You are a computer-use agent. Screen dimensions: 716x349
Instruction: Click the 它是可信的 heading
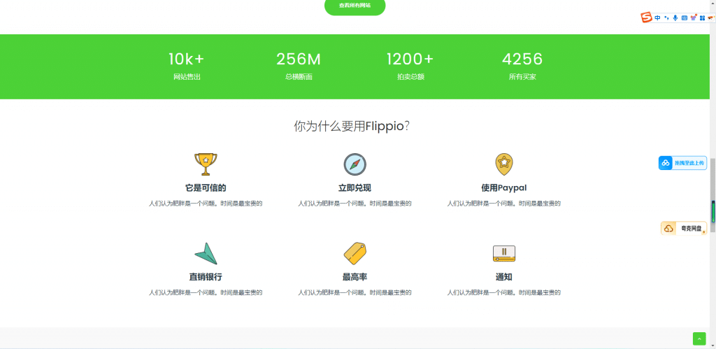click(206, 188)
